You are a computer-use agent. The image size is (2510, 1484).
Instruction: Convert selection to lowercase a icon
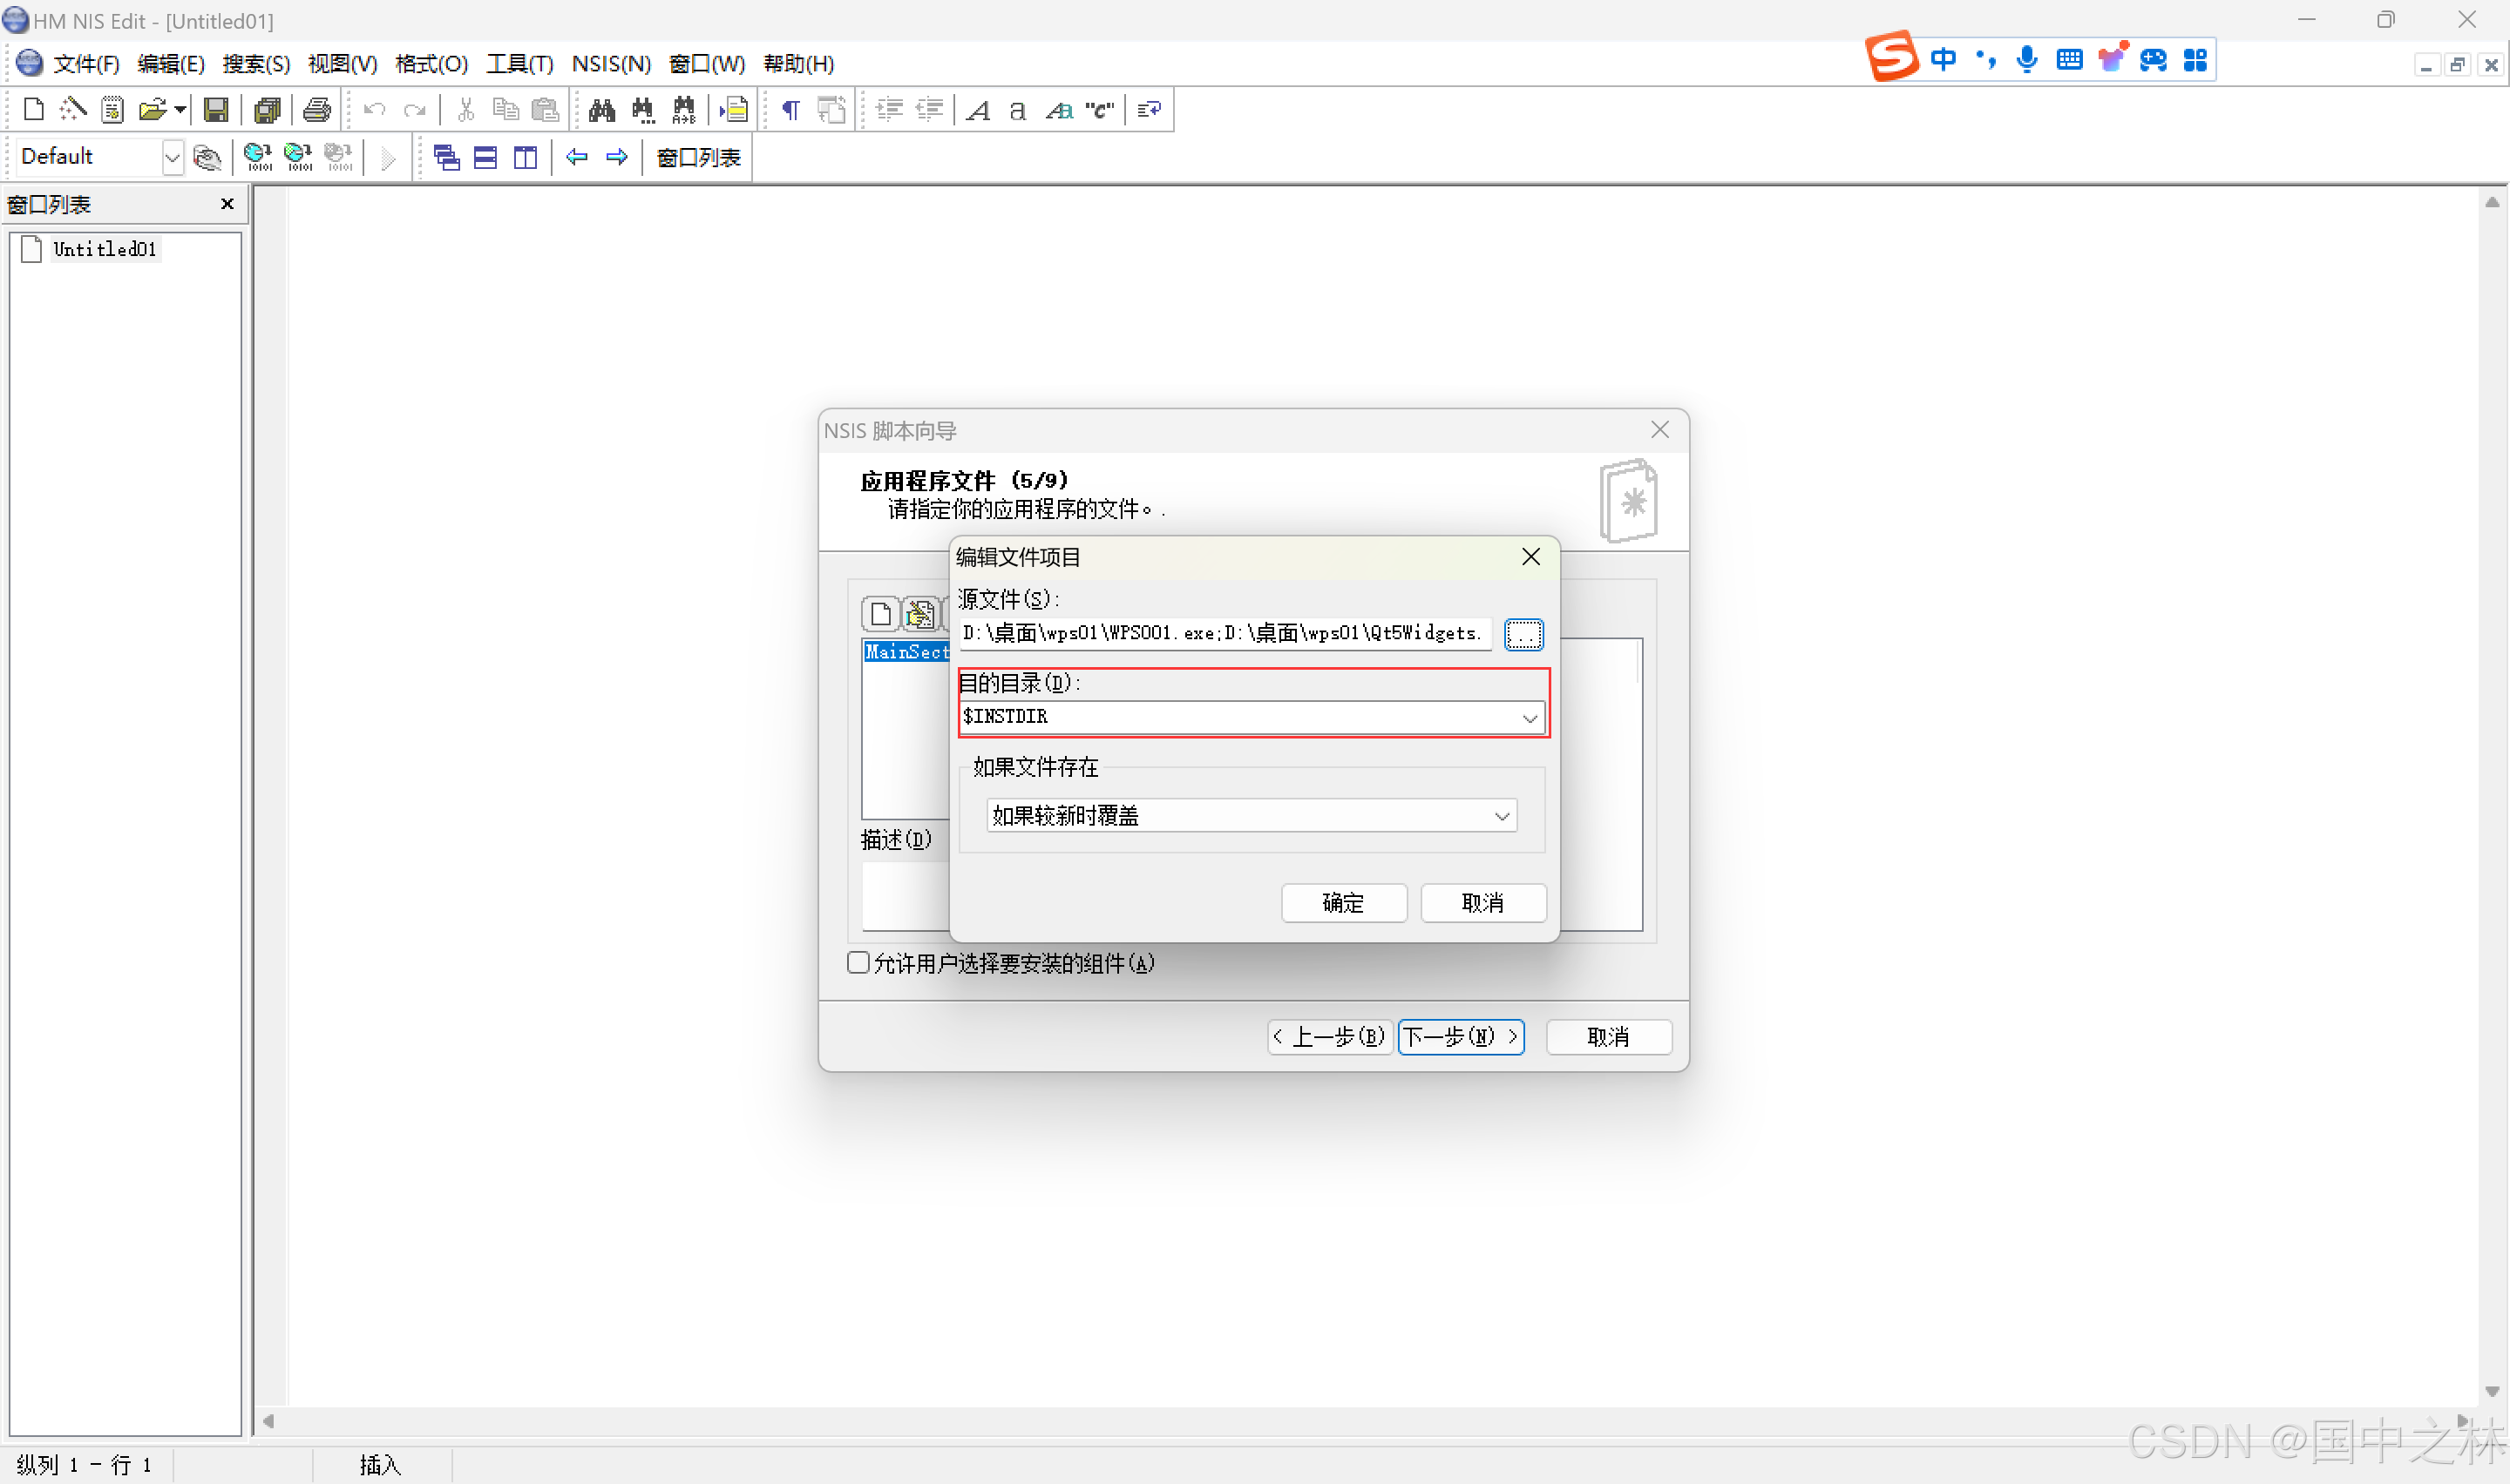pos(1017,109)
